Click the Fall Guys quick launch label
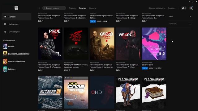 12,69
